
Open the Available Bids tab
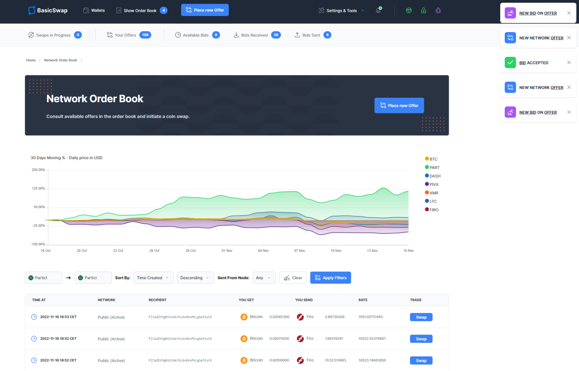click(x=197, y=35)
